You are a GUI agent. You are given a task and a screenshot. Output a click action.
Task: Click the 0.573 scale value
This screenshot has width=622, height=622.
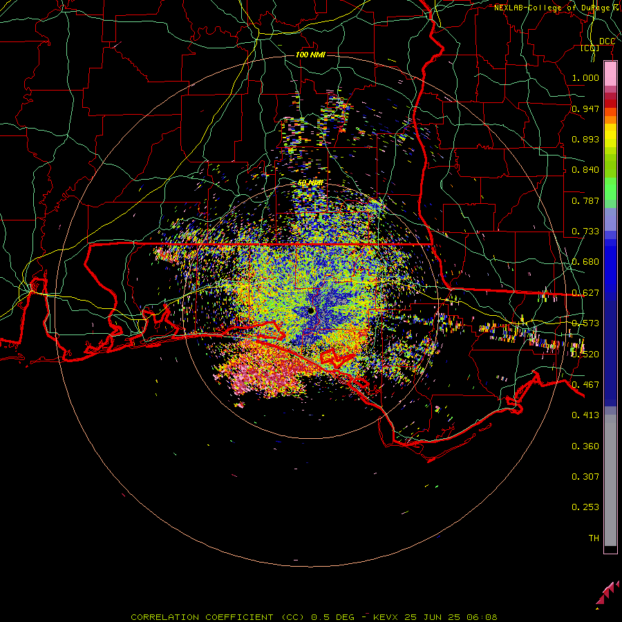(x=585, y=323)
